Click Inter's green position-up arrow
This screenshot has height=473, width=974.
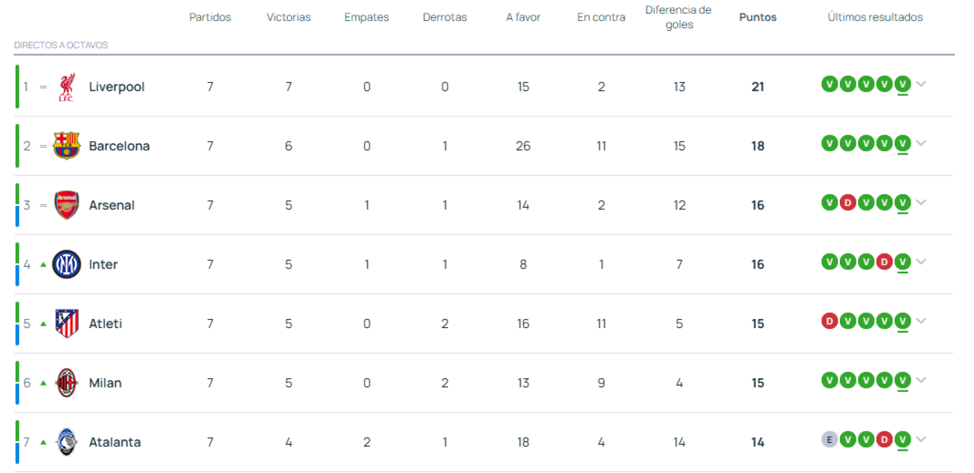(x=43, y=264)
